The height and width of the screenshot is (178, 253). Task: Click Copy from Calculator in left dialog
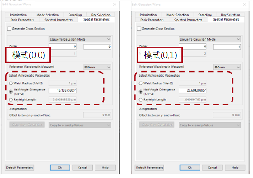click(27, 125)
